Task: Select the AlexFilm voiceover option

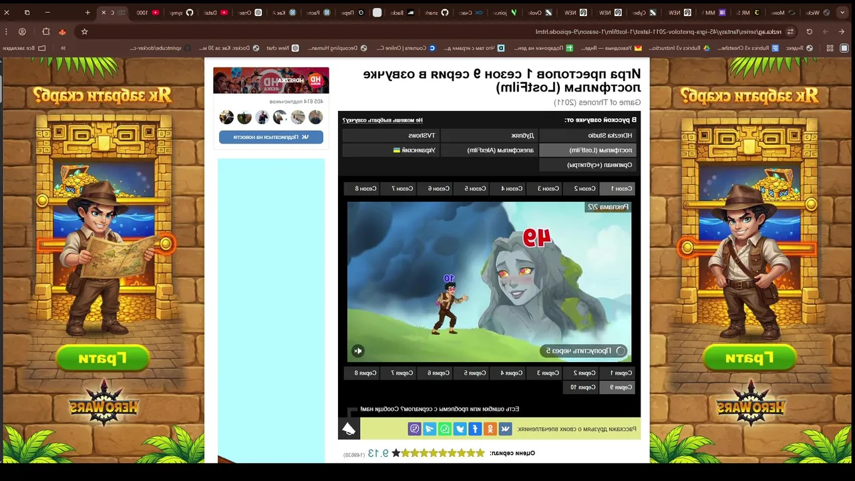Action: 488,150
